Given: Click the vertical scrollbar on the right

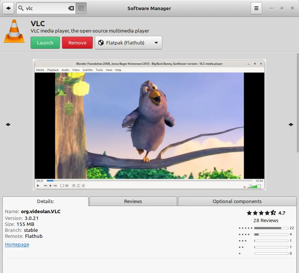Looking at the screenshot, I should click(298, 103).
